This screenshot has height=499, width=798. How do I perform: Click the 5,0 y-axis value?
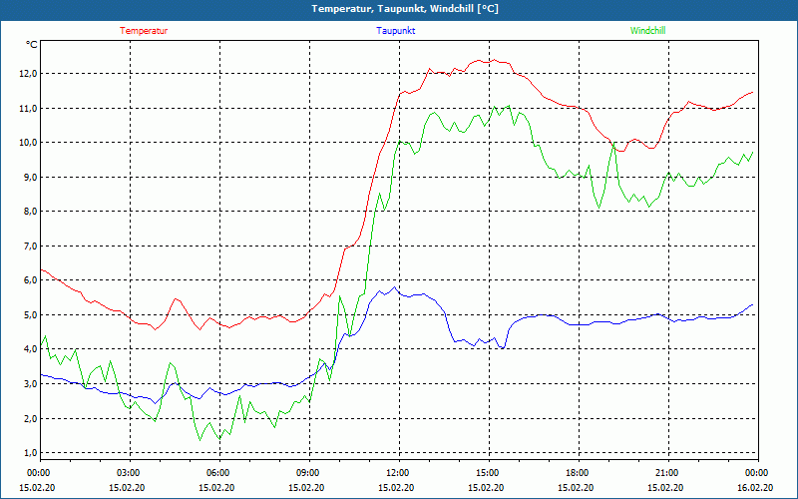(x=30, y=314)
